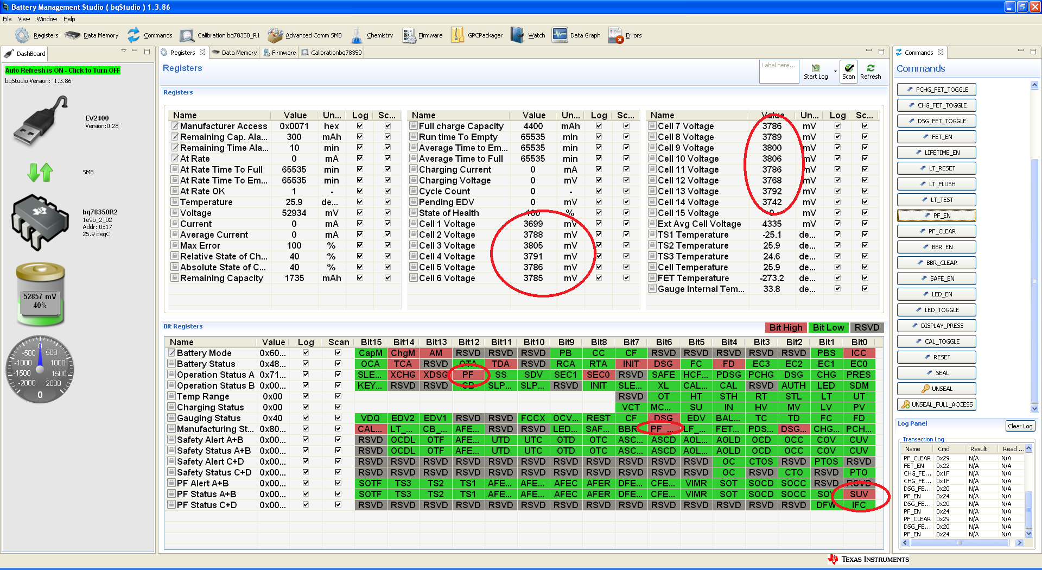Open DashBoard view menu chevron
Image resolution: width=1042 pixels, height=570 pixels.
(124, 51)
